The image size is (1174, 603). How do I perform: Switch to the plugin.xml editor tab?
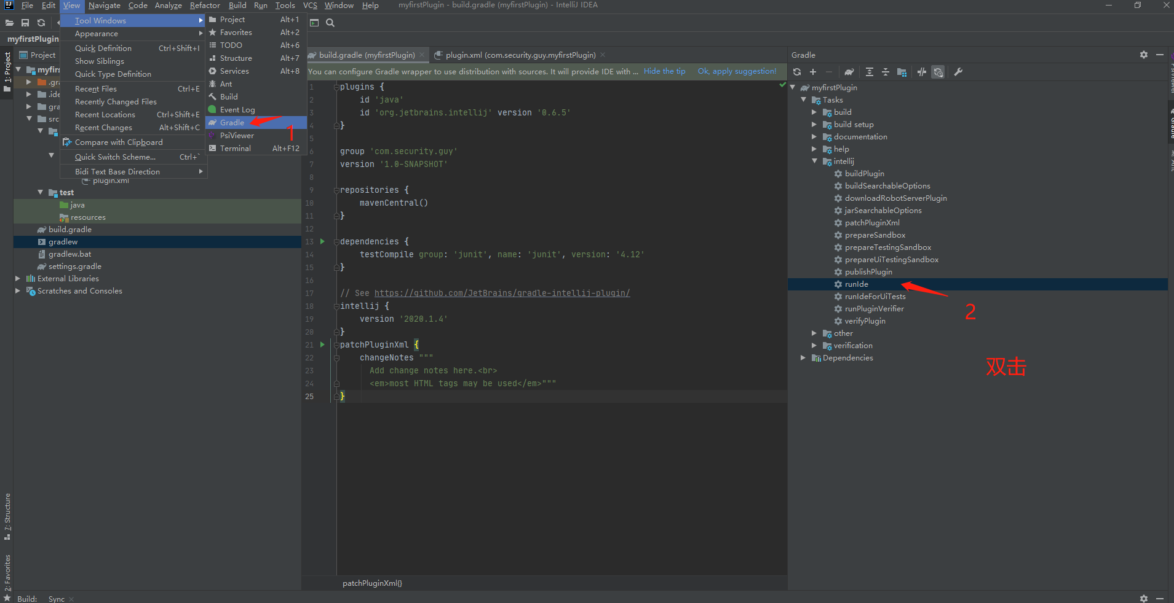tap(520, 55)
